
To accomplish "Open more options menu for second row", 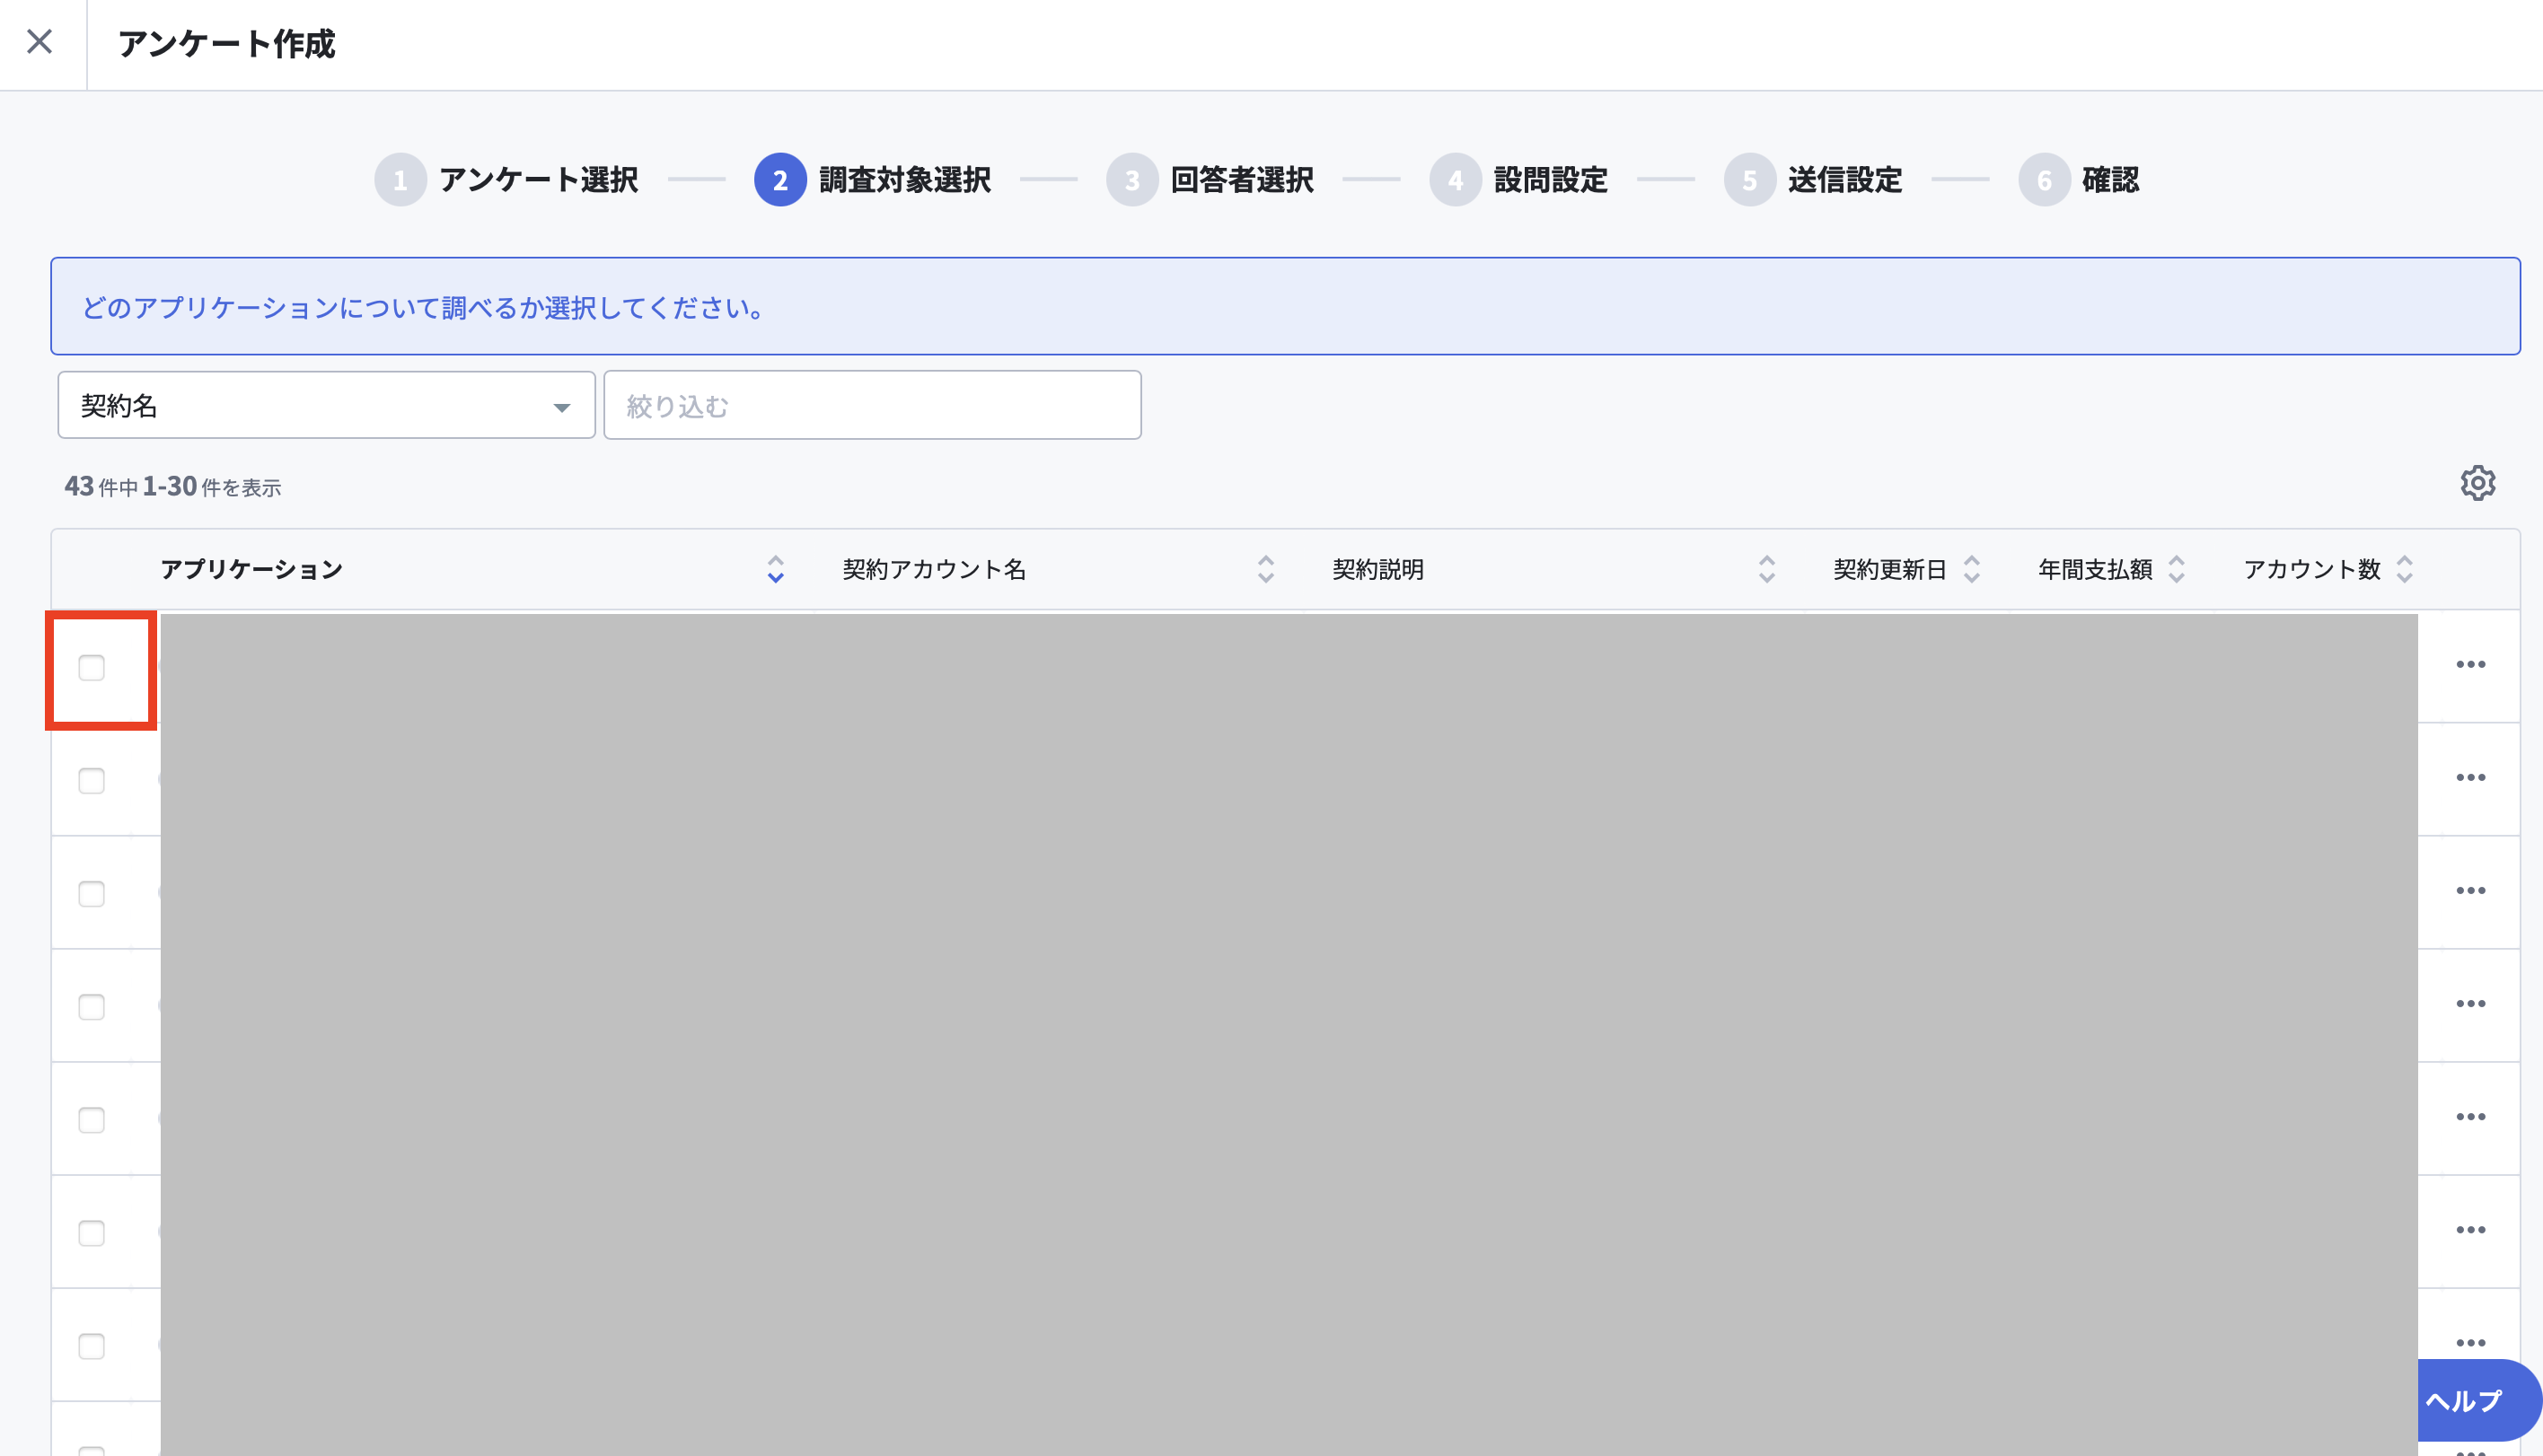I will point(2470,778).
